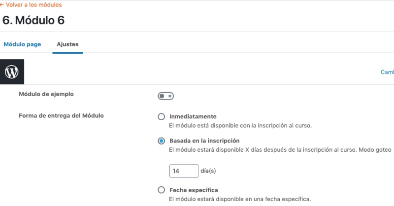Screen dimensions: 394x206
Task: Click the days input field showing 14
Action: pos(184,171)
